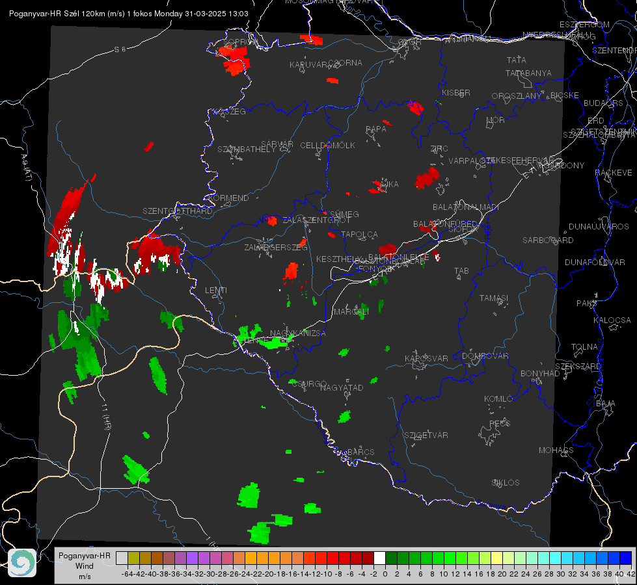Select the BARCS town label
Screen dimensions: 637x585
[x=361, y=452]
